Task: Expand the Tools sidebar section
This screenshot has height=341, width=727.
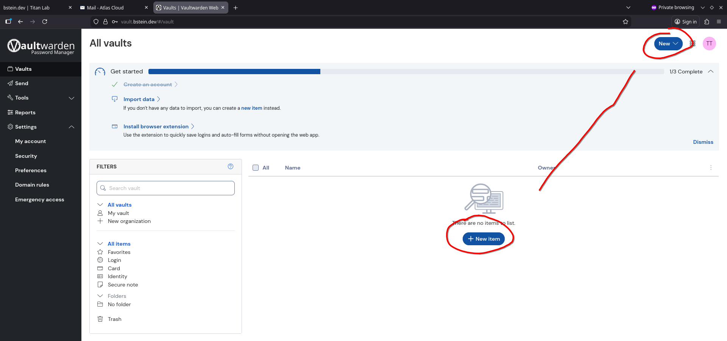Action: [x=71, y=98]
